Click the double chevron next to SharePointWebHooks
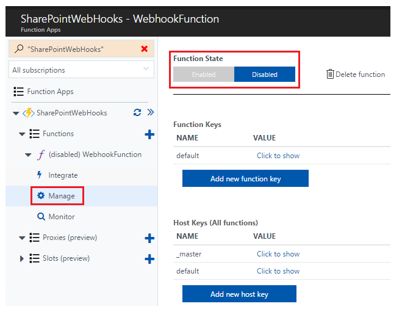 pyautogui.click(x=151, y=112)
